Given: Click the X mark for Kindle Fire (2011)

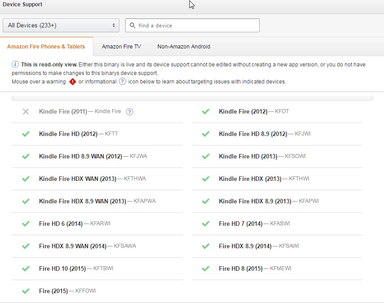Looking at the screenshot, I should pos(26,111).
